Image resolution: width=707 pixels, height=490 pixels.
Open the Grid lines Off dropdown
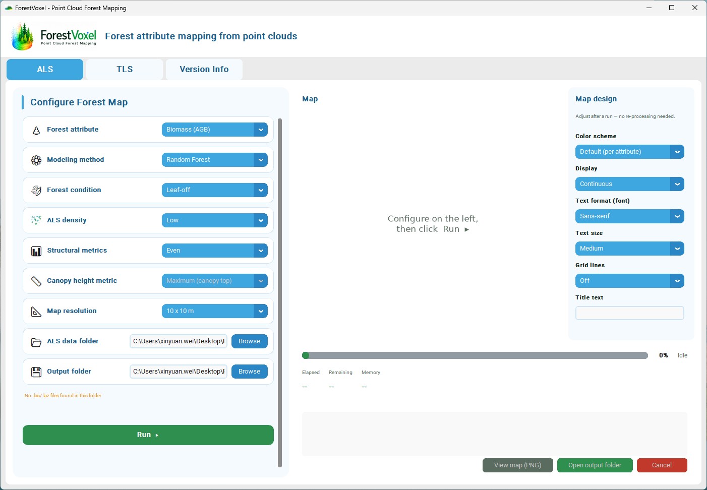(630, 281)
